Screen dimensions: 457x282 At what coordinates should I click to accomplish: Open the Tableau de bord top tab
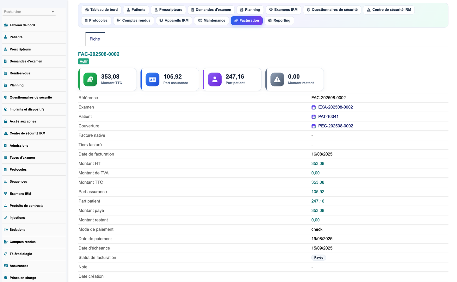click(x=101, y=10)
